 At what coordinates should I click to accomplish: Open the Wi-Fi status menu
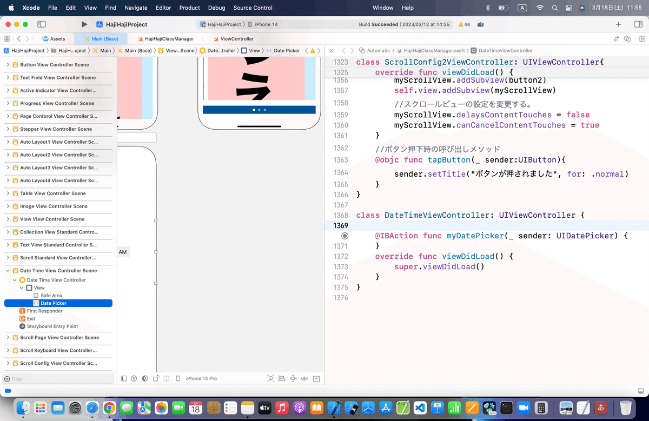pyautogui.click(x=539, y=8)
